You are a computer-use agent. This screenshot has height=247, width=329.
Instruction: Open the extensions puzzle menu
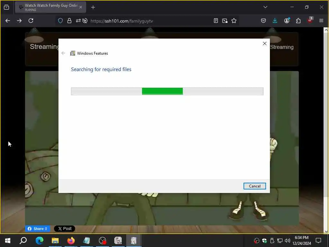click(298, 21)
